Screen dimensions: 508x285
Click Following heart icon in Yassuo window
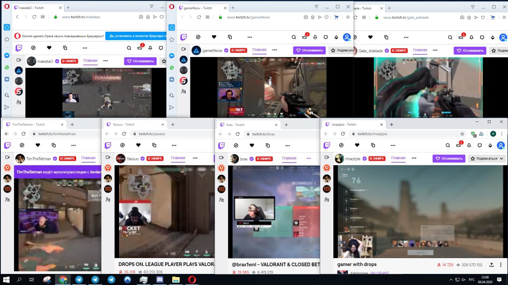click(x=139, y=146)
